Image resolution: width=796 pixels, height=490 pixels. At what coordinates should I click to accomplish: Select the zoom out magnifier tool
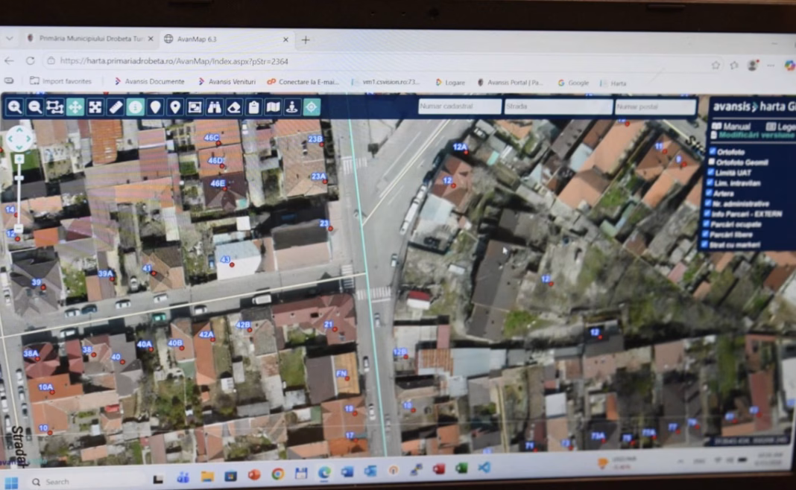34,107
